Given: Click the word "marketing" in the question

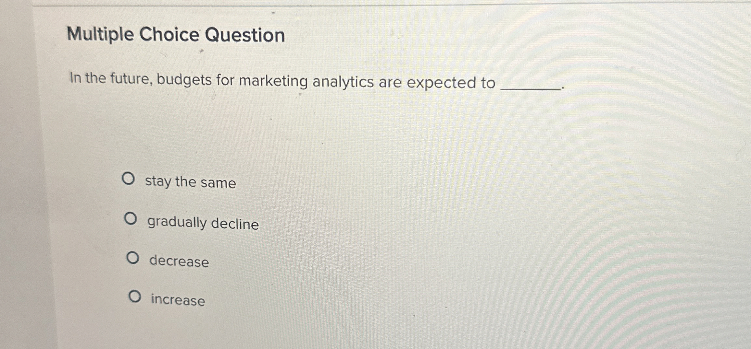Looking at the screenshot, I should click(x=273, y=81).
